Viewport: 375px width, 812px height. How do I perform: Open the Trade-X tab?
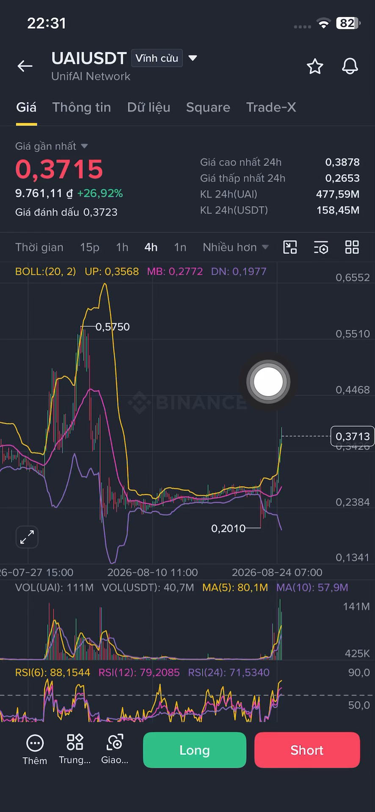tap(271, 107)
